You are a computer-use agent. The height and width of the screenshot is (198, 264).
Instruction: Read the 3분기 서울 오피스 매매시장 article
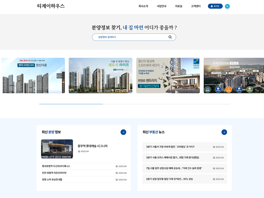point(172,157)
